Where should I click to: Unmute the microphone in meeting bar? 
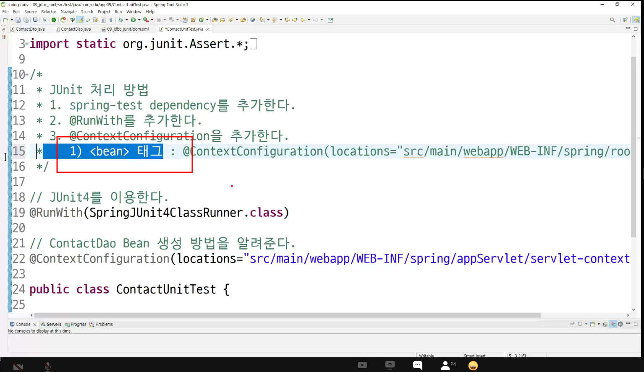tap(48, 367)
